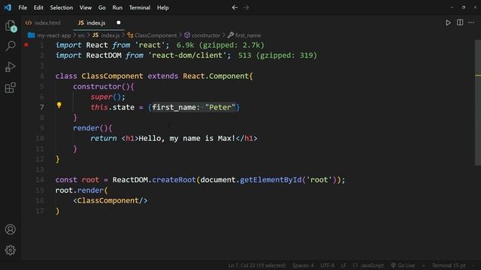Click the lightbulb code action icon

[x=59, y=106]
